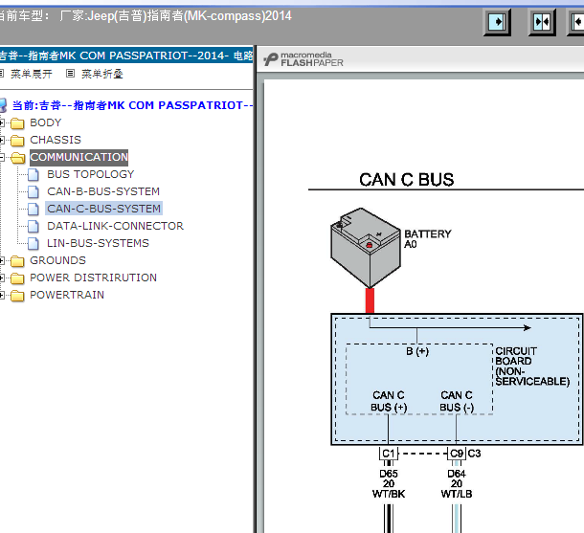Expand the POWERTRAIN folder plus sign
This screenshot has width=584, height=533.
[x=2, y=295]
